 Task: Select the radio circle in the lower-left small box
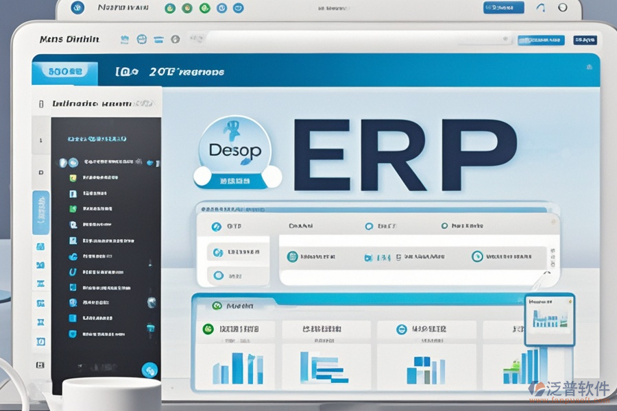219,275
